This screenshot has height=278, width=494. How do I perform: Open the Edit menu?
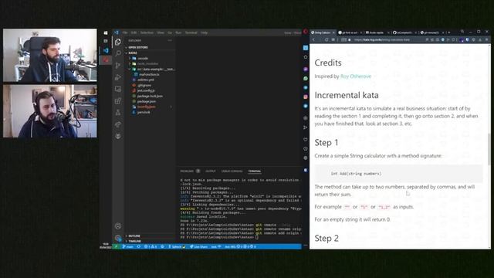tap(134, 32)
